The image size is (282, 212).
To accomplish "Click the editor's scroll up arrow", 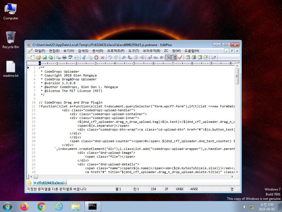I will 237,66.
